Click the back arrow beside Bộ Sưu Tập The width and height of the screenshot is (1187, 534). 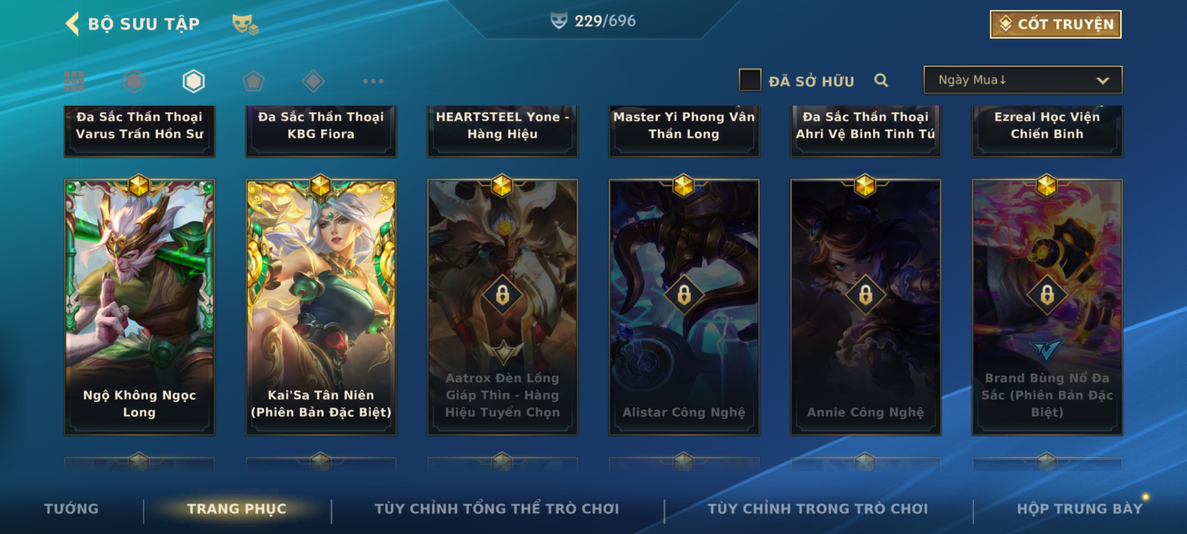click(x=72, y=24)
